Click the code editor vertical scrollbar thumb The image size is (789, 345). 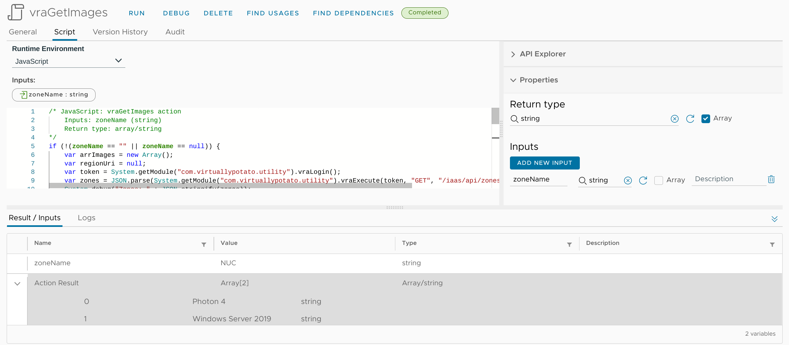click(495, 116)
